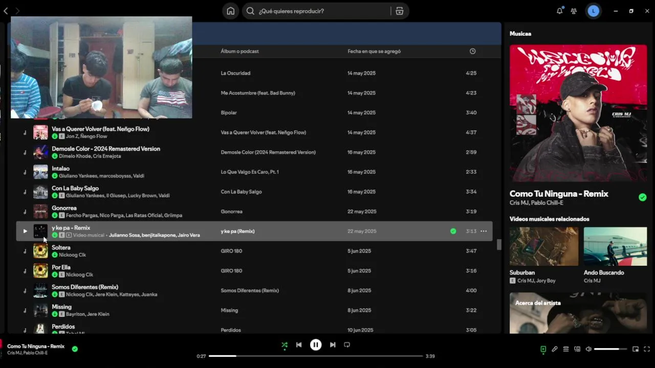Image resolution: width=655 pixels, height=368 pixels.
Task: Open more options for 'y ke pa - Remix'
Action: [484, 231]
